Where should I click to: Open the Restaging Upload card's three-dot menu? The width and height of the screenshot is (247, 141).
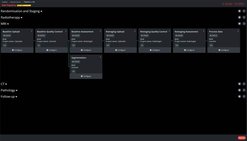pyautogui.click(x=135, y=31)
